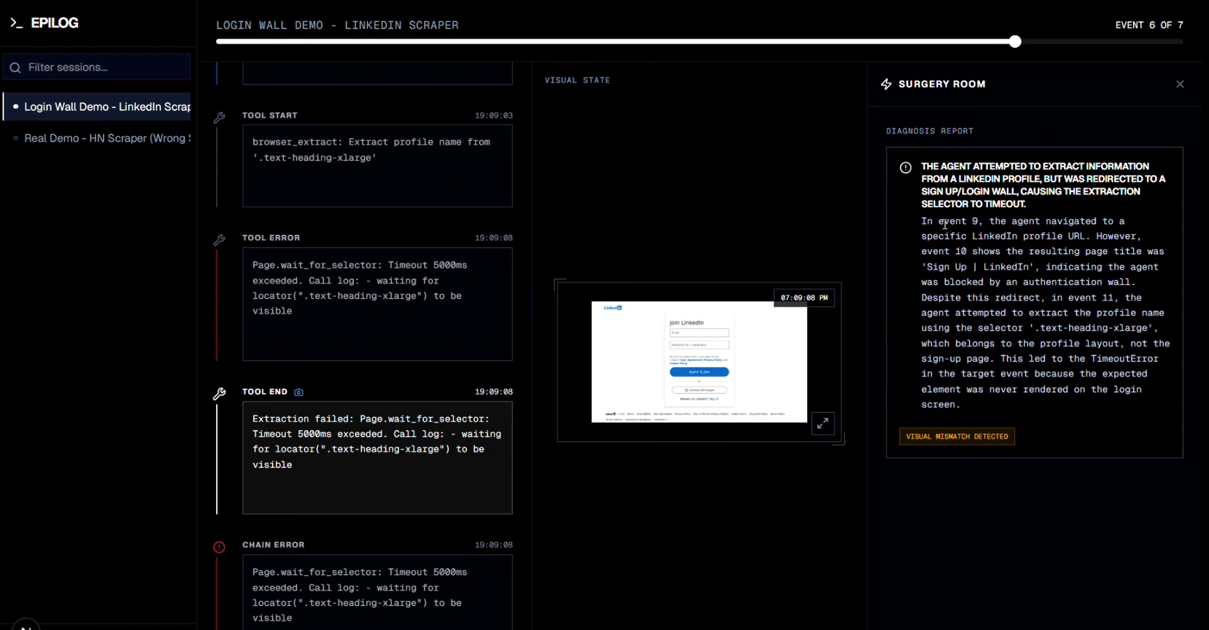Click the VISUAL MISMATCH DETECTED badge
This screenshot has width=1209, height=630.
pos(956,436)
